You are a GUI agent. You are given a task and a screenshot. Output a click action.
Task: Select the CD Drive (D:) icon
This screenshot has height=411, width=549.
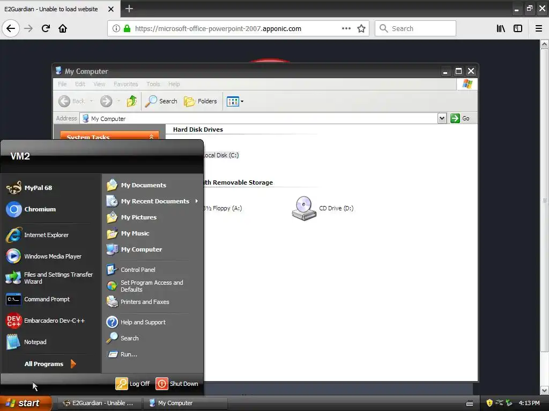point(304,208)
